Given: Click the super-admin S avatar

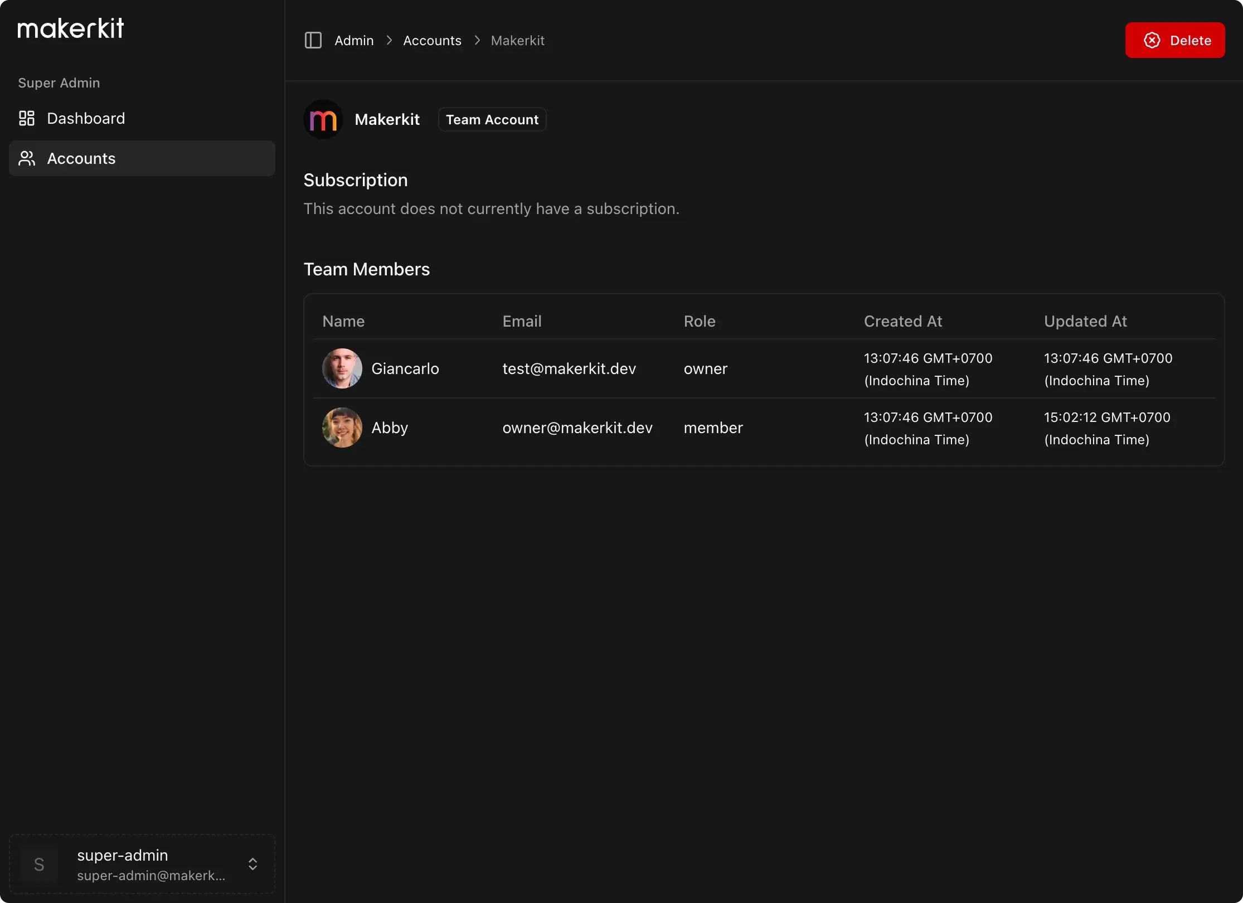Looking at the screenshot, I should pos(39,864).
